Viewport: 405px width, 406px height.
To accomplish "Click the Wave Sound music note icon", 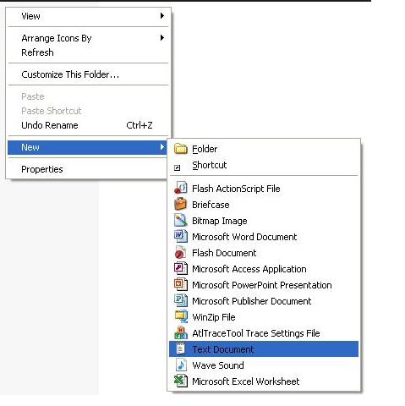I will 181,365.
